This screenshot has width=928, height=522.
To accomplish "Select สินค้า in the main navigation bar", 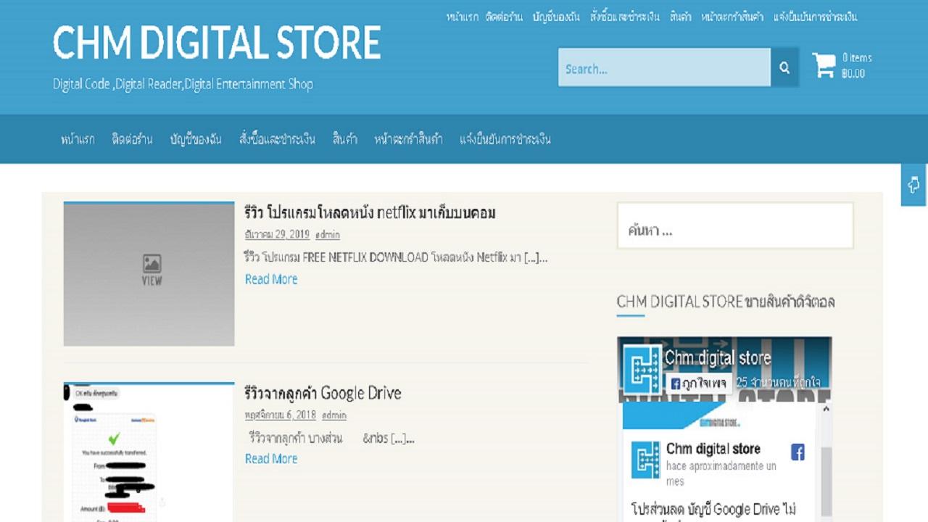I will [x=345, y=139].
